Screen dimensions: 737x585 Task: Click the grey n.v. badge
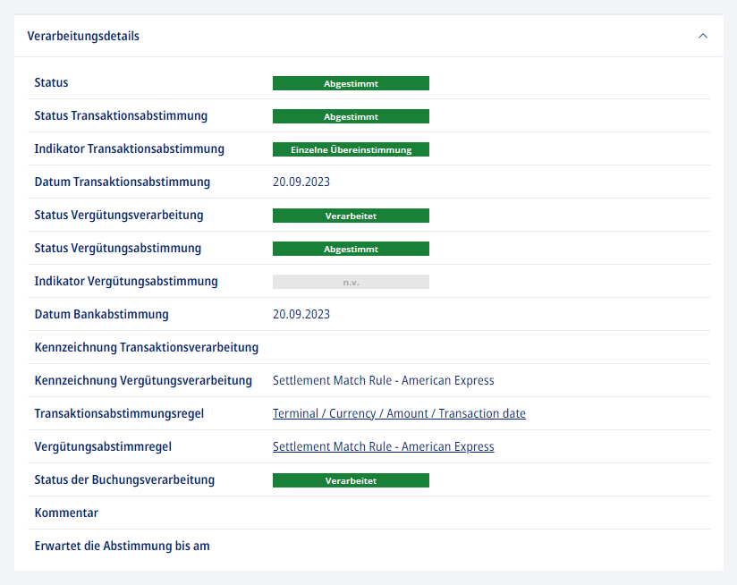click(351, 282)
